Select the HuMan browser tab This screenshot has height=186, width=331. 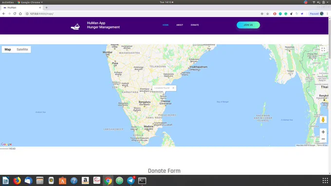point(22,8)
